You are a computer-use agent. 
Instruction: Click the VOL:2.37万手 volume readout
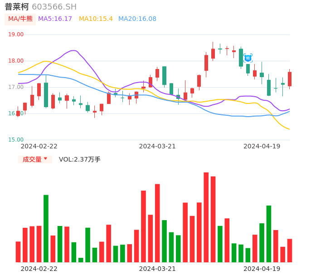click(80, 159)
